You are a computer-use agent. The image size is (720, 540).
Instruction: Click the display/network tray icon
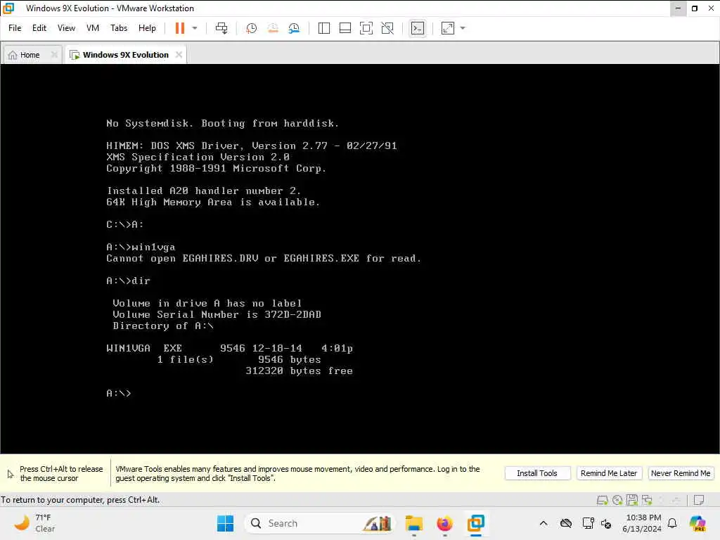(588, 523)
